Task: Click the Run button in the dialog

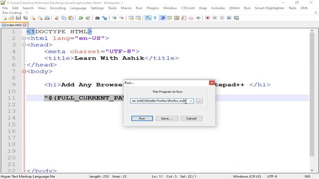Action: 142,118
